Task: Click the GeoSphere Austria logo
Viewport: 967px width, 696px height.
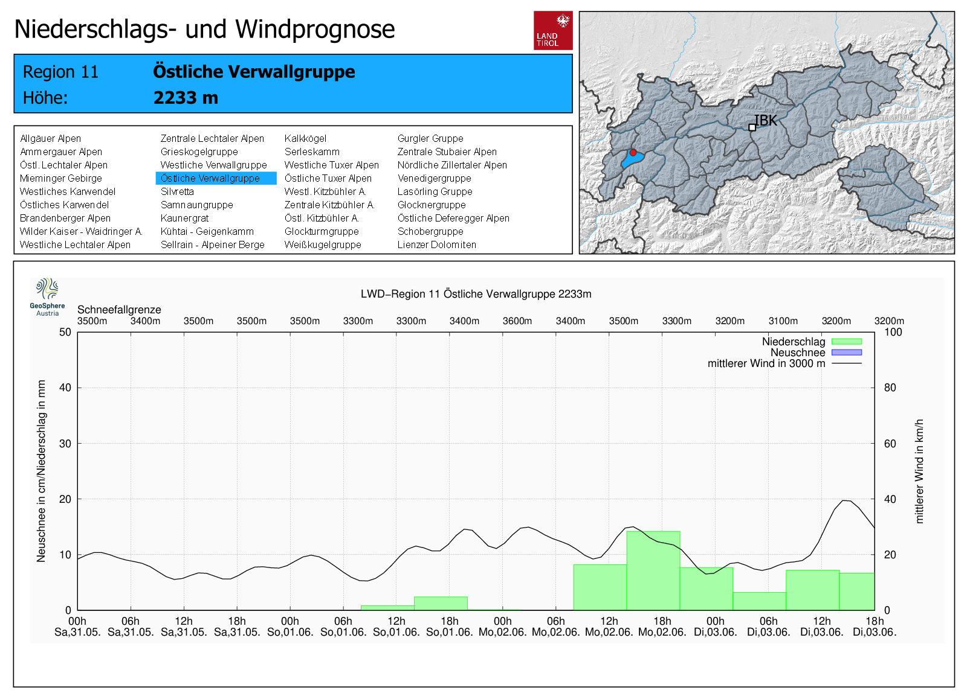Action: pos(47,296)
